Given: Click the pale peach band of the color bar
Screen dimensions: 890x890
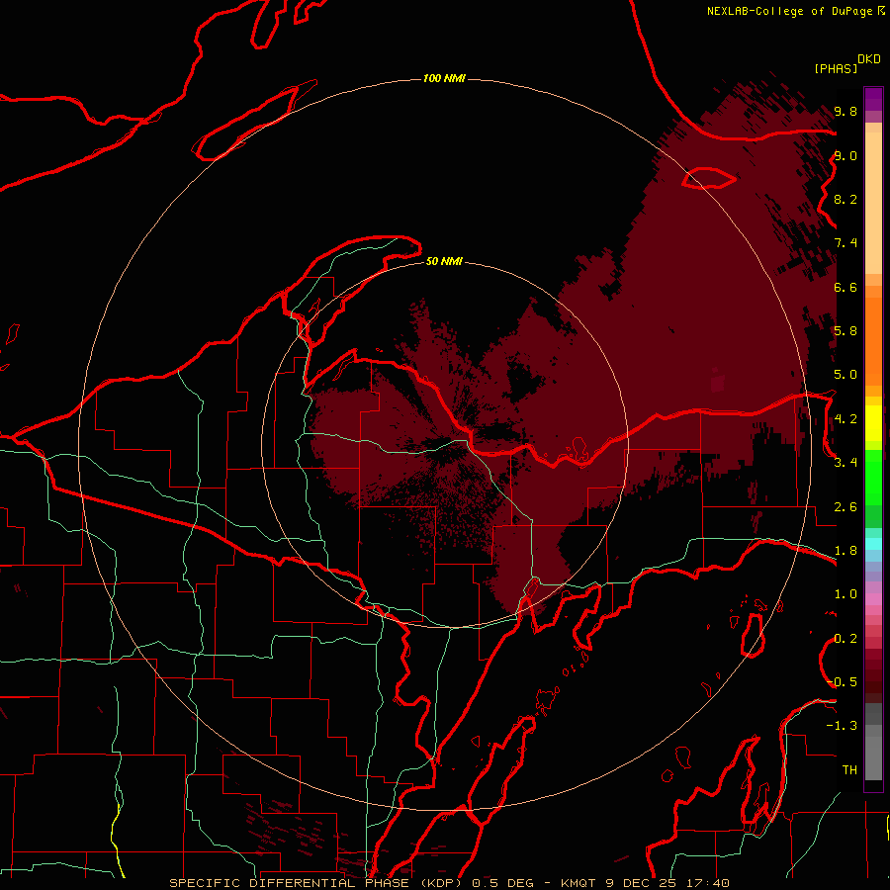Looking at the screenshot, I should tap(873, 203).
